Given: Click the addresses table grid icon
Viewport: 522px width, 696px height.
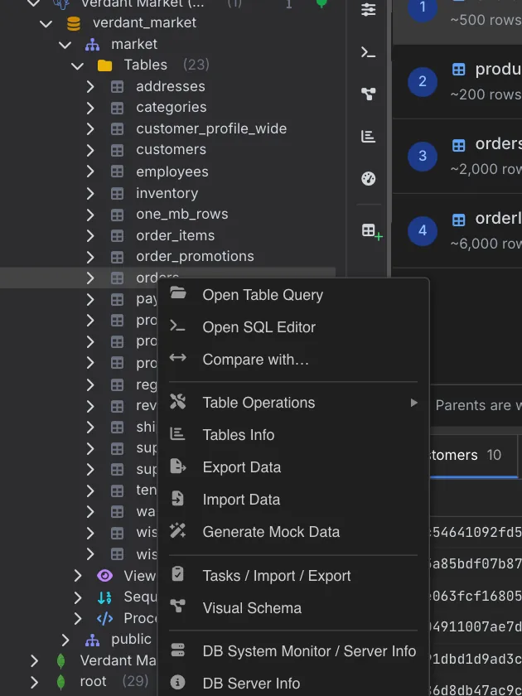Looking at the screenshot, I should pos(117,86).
